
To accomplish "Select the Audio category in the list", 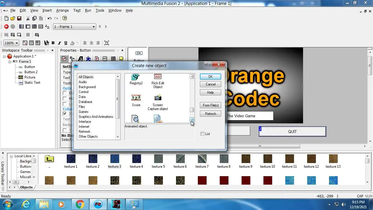I will click(x=83, y=82).
